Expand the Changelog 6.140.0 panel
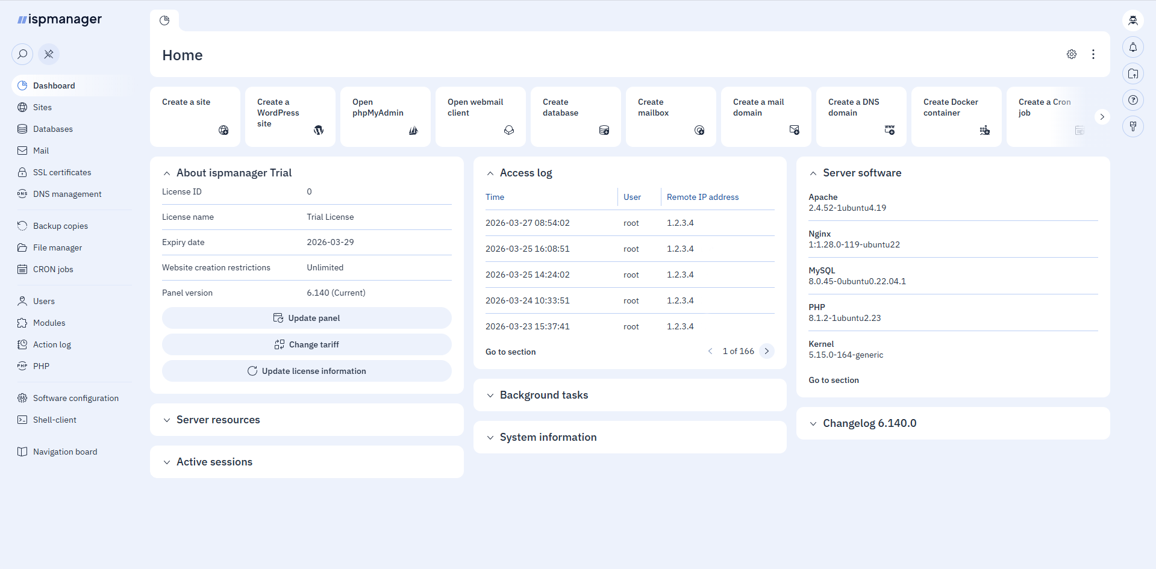This screenshot has width=1156, height=569. tap(813, 424)
